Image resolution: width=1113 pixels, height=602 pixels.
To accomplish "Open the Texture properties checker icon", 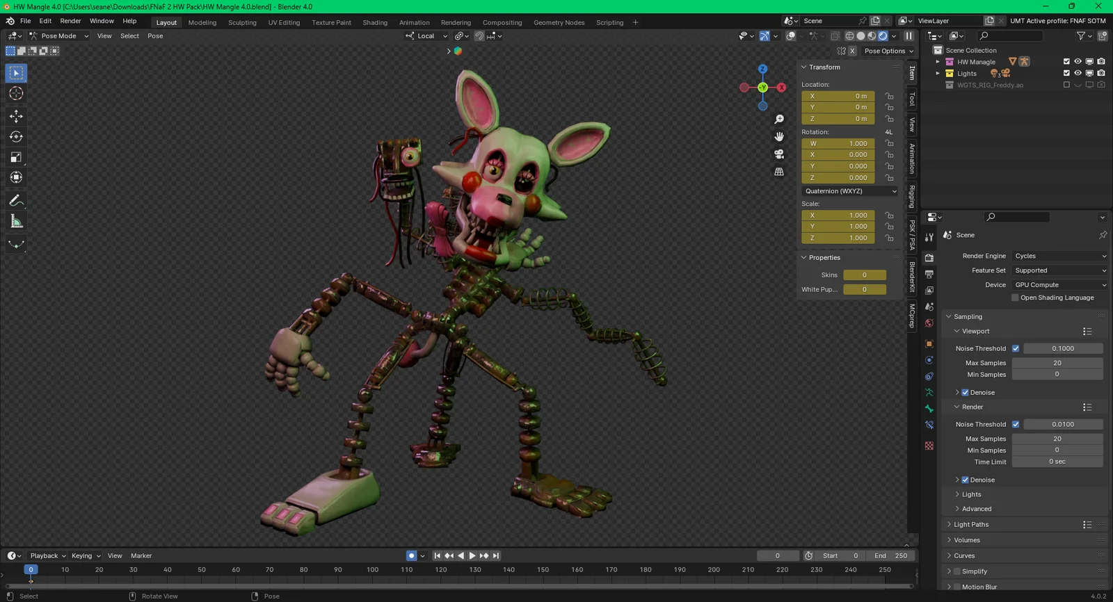I will (x=929, y=446).
